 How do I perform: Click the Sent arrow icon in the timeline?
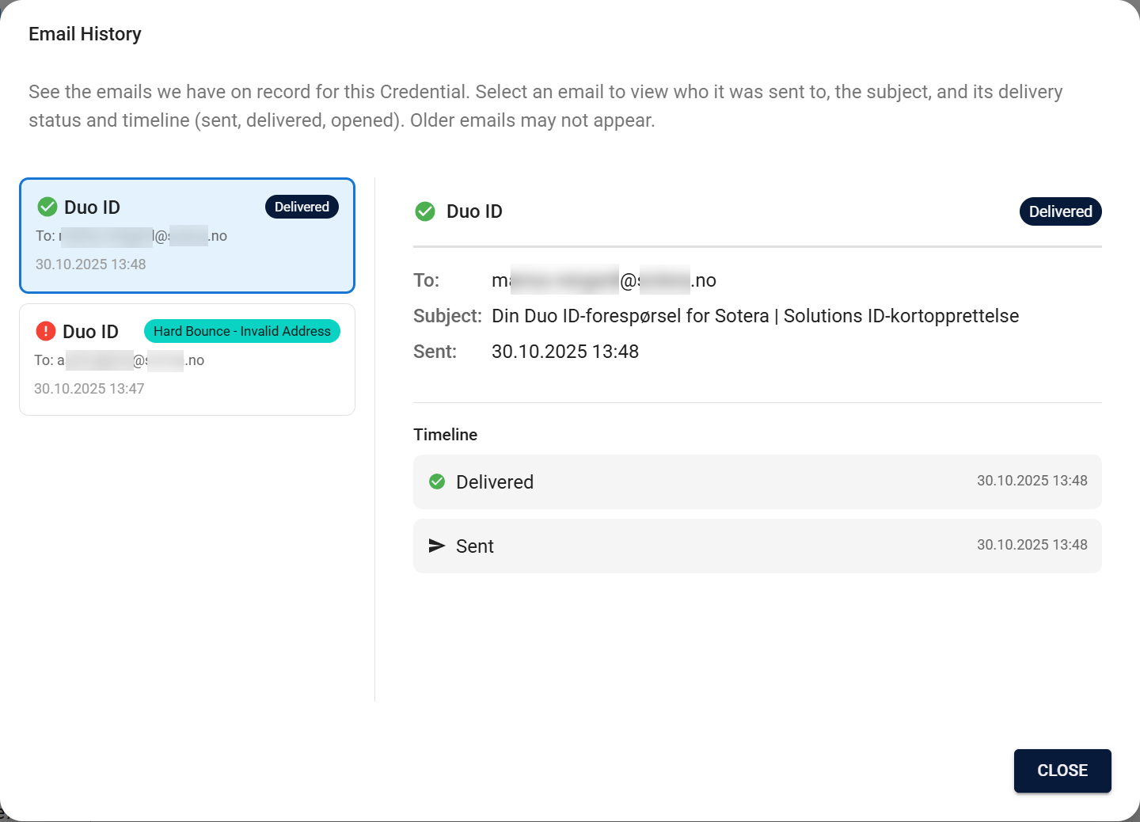coord(436,546)
